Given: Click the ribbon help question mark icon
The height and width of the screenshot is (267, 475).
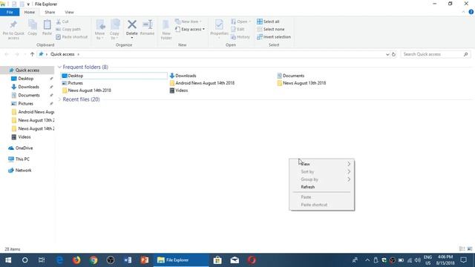Looking at the screenshot, I should click(x=471, y=12).
